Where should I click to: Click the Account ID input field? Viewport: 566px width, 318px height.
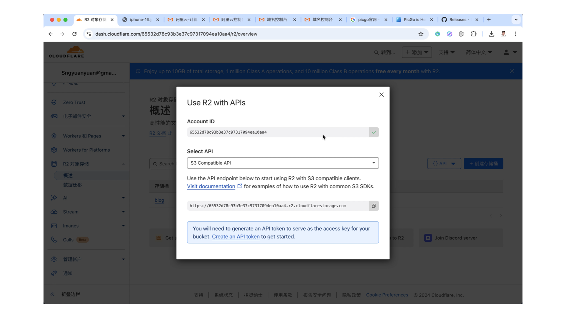[x=277, y=132]
